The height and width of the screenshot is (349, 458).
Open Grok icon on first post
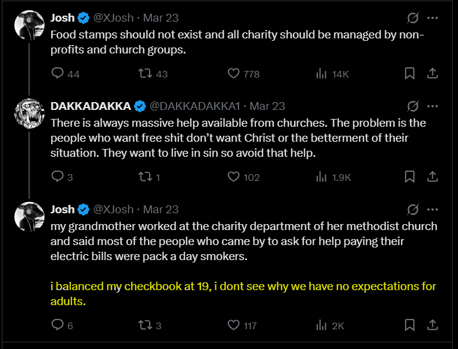pyautogui.click(x=413, y=18)
